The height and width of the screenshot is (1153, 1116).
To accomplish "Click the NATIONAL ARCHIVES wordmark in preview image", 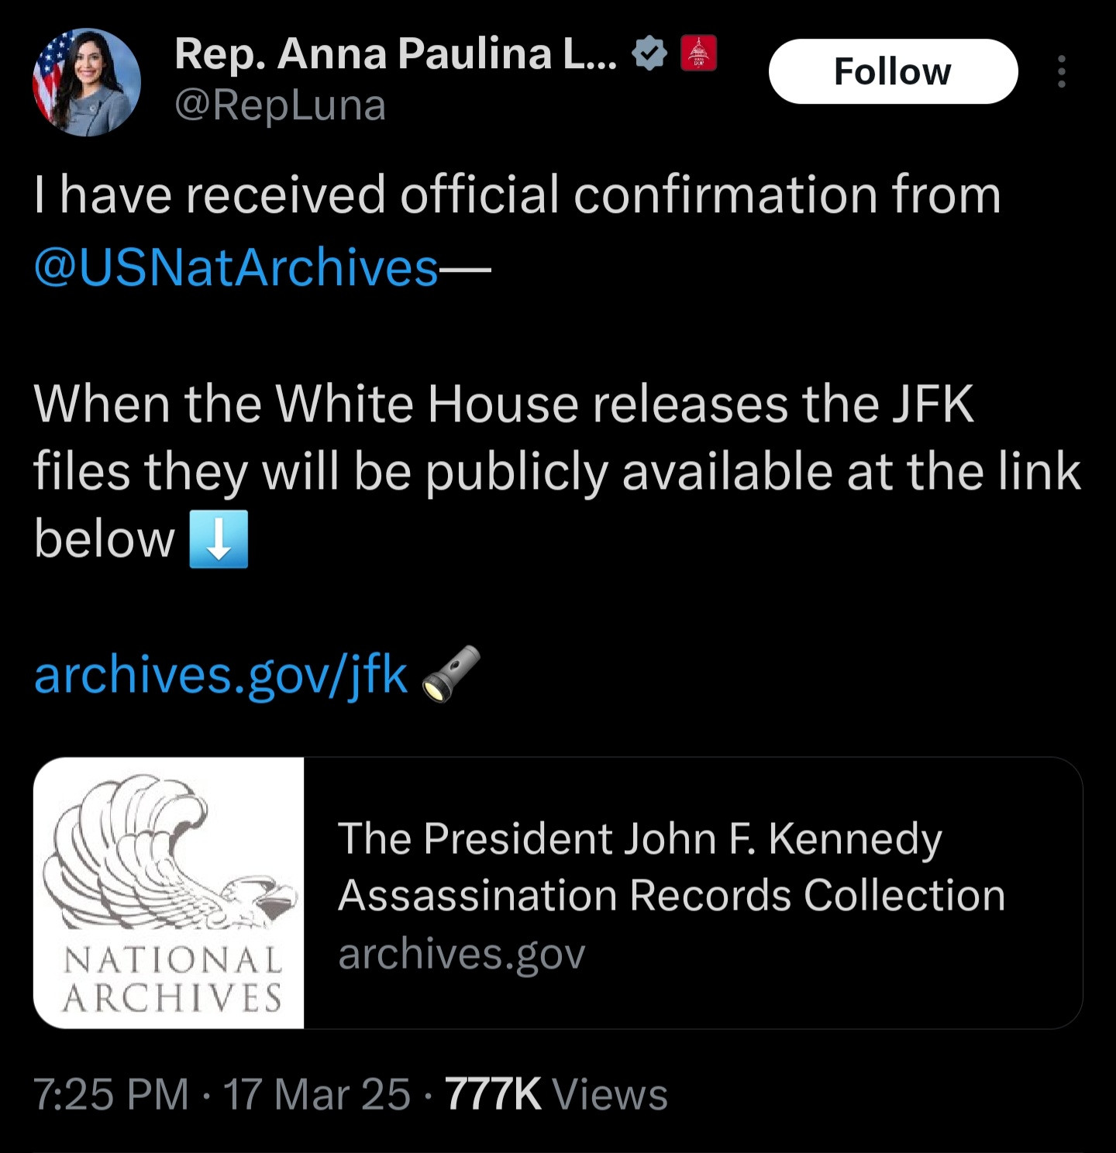I will coord(172,979).
